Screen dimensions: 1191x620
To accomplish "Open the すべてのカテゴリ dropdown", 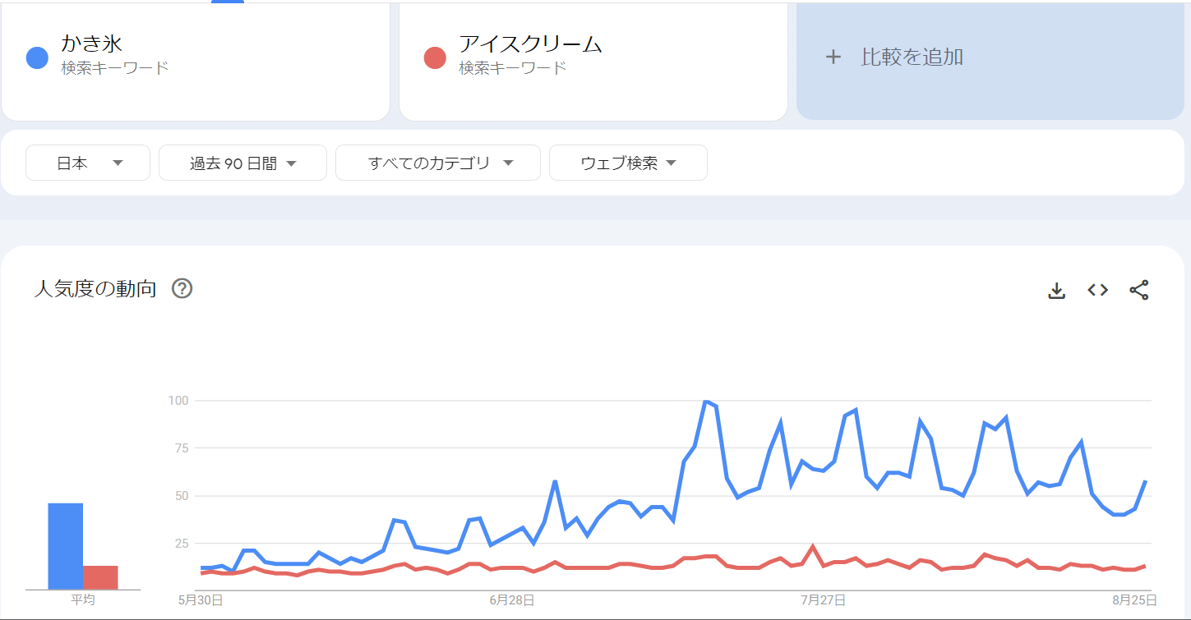I will point(437,163).
